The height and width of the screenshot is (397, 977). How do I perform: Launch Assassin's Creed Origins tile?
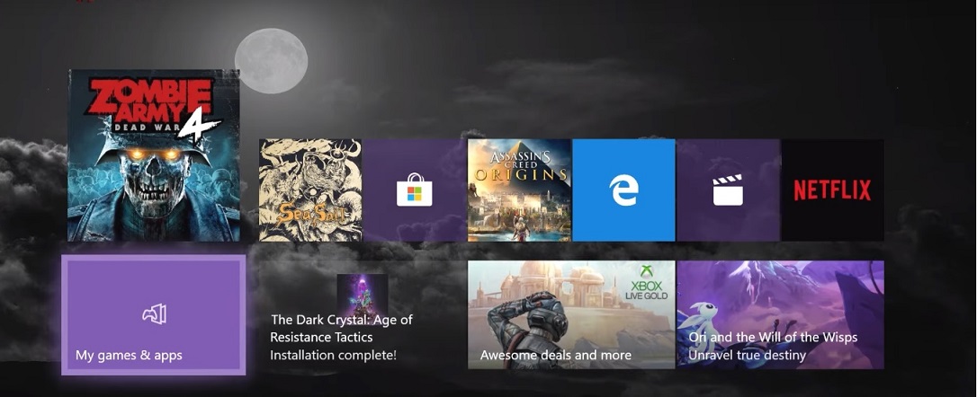click(x=519, y=190)
